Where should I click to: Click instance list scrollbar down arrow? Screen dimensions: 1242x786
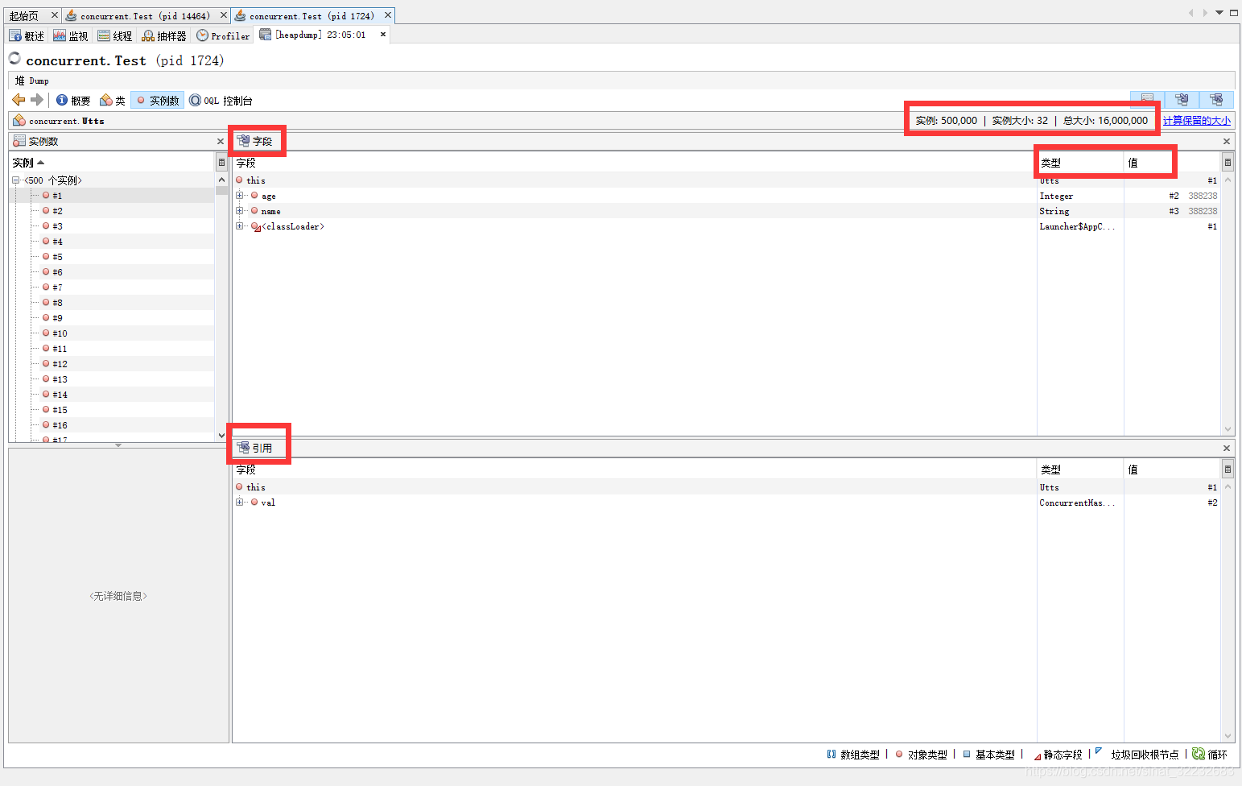[222, 435]
